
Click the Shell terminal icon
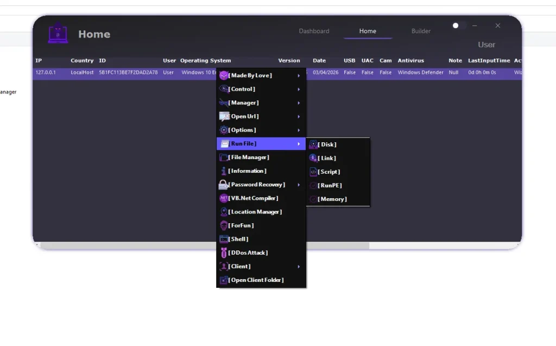224,238
